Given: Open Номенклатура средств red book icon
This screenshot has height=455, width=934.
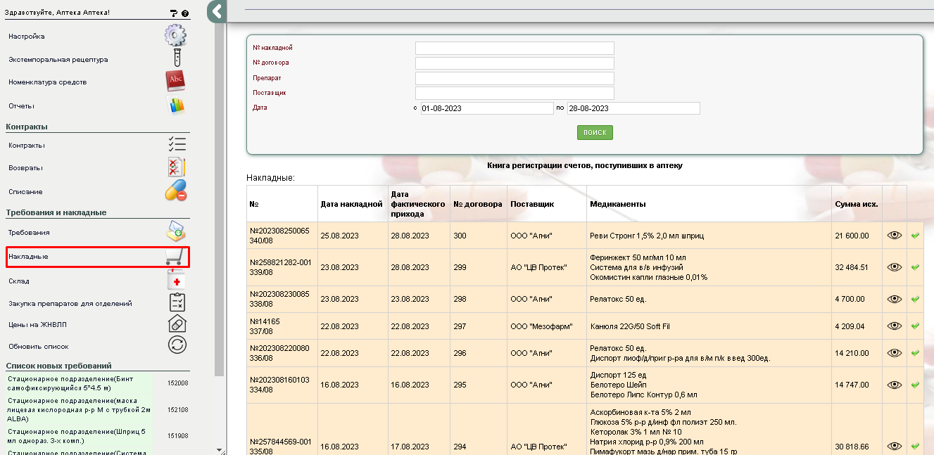Looking at the screenshot, I should tap(175, 82).
